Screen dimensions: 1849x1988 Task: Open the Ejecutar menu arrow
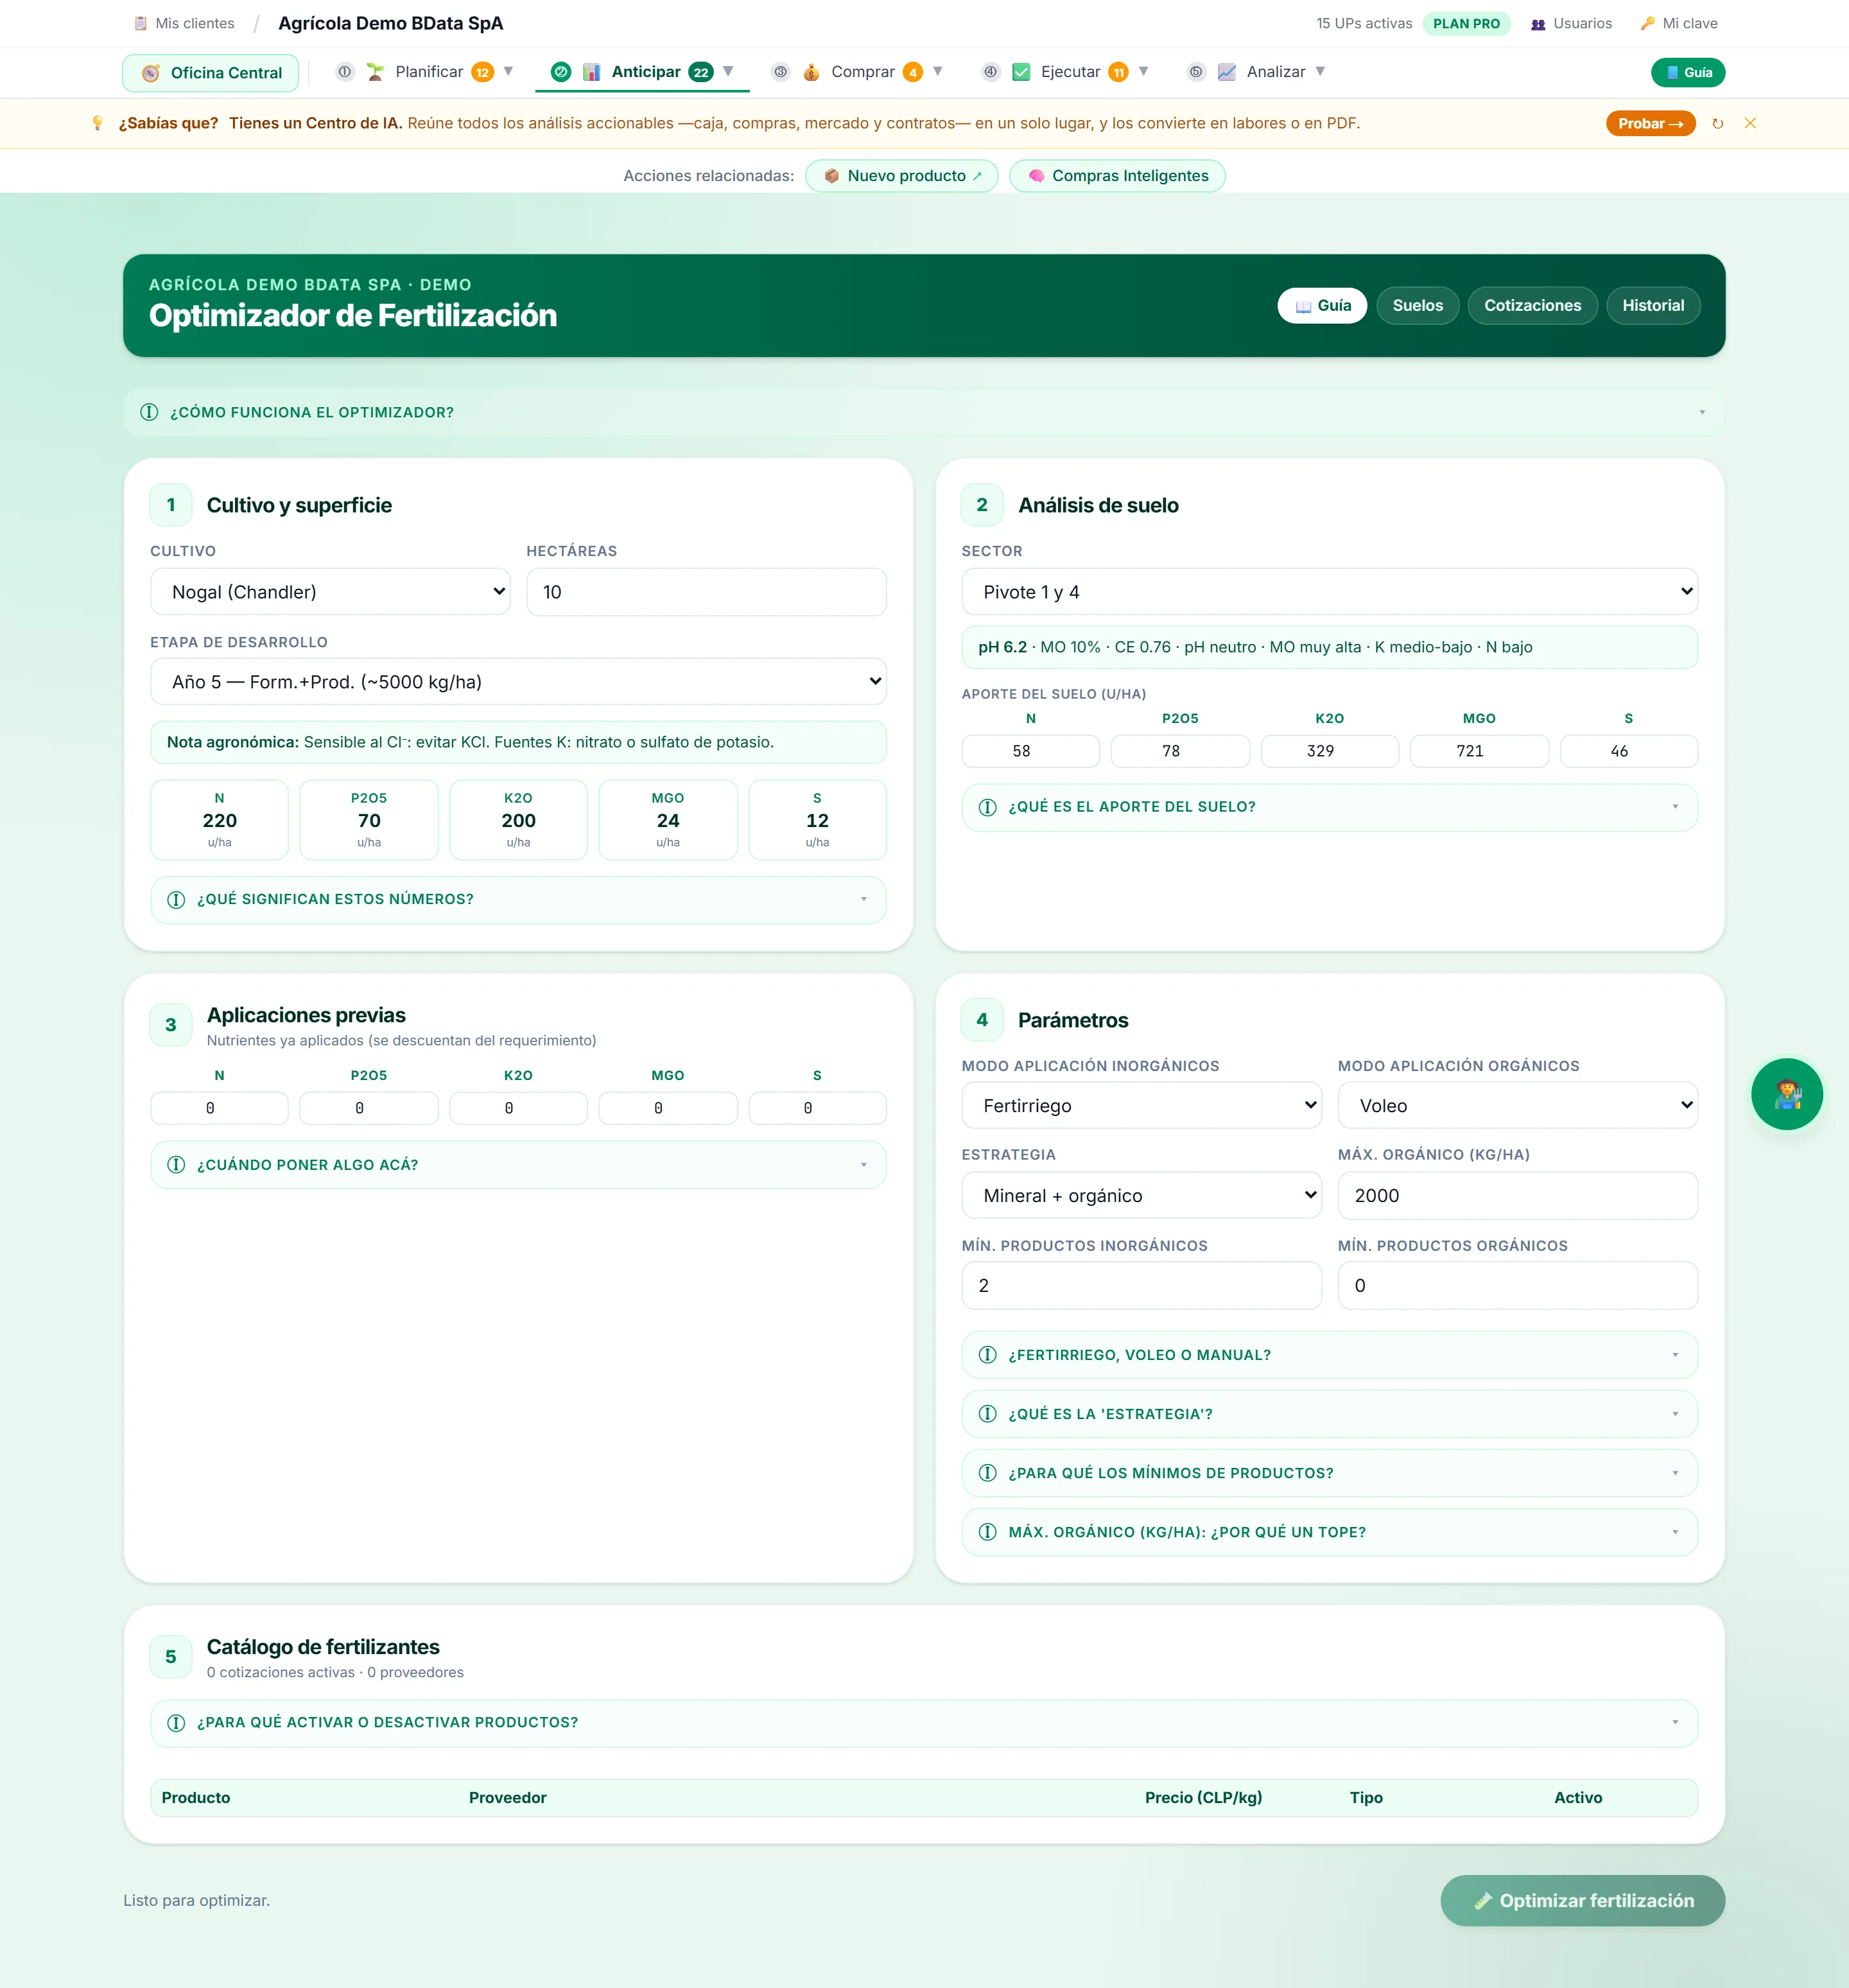click(1143, 72)
